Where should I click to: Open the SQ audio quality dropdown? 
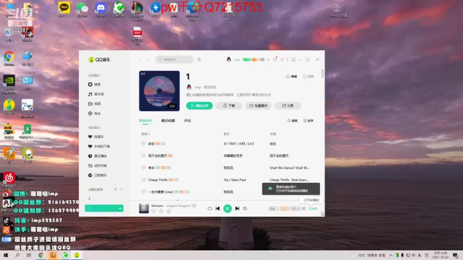pos(284,209)
